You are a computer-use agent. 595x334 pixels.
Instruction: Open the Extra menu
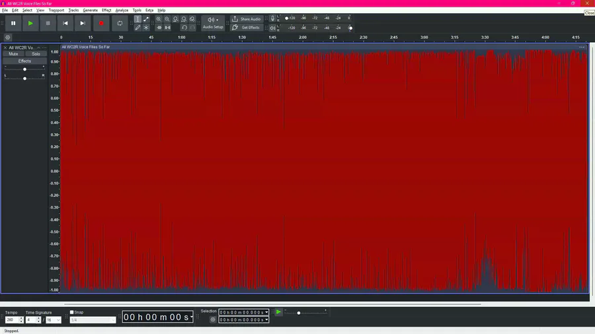click(x=149, y=10)
